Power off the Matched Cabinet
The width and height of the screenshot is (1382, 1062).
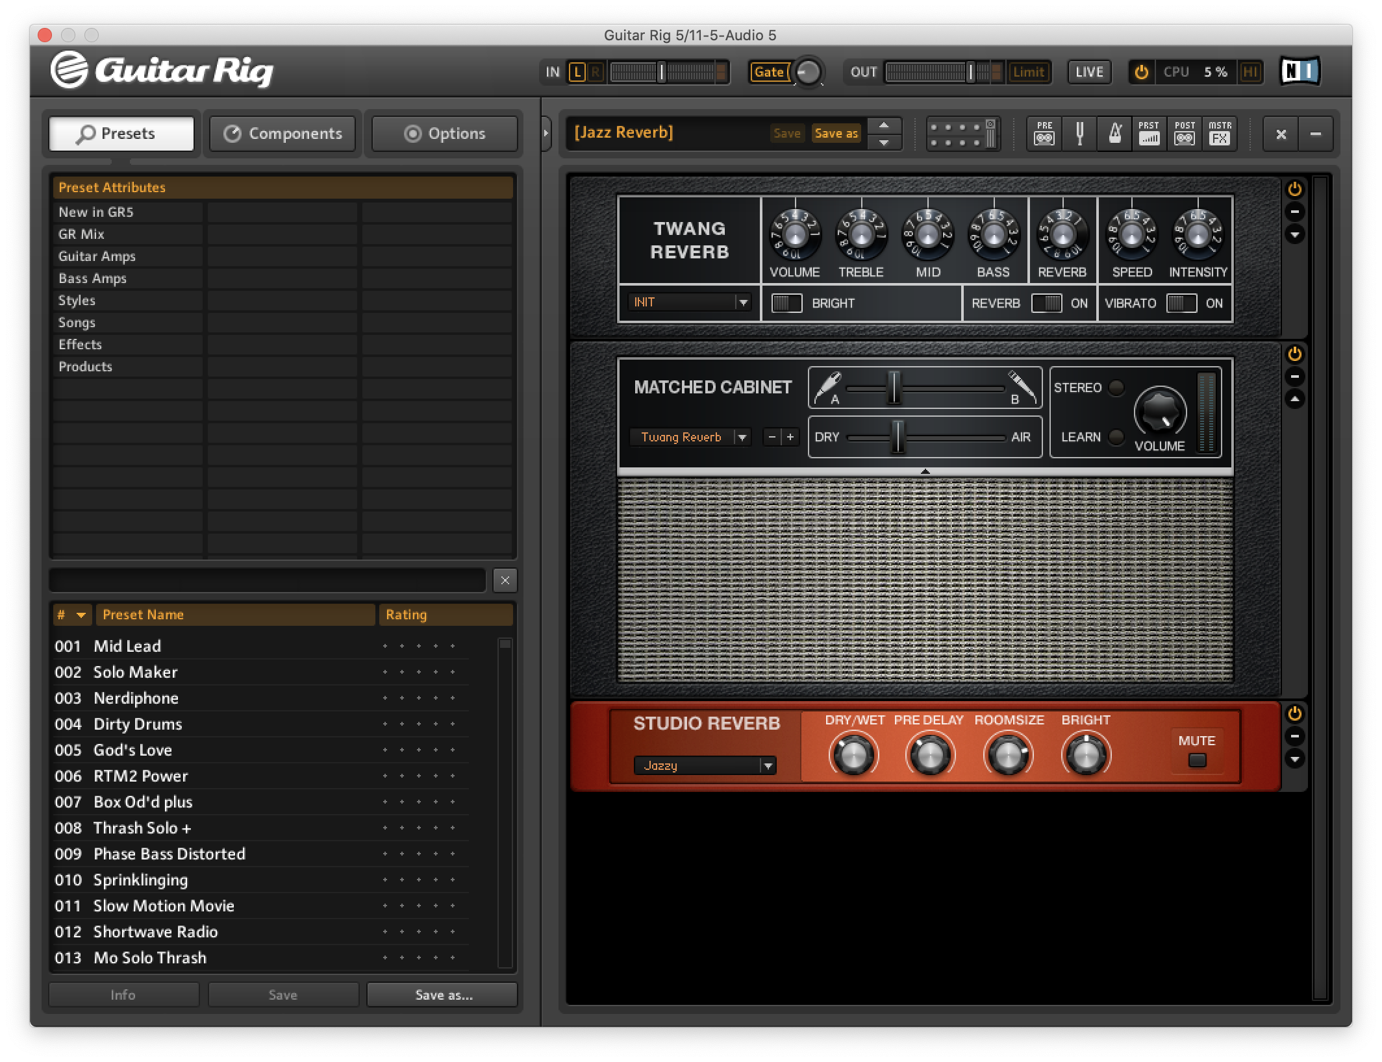coord(1294,354)
